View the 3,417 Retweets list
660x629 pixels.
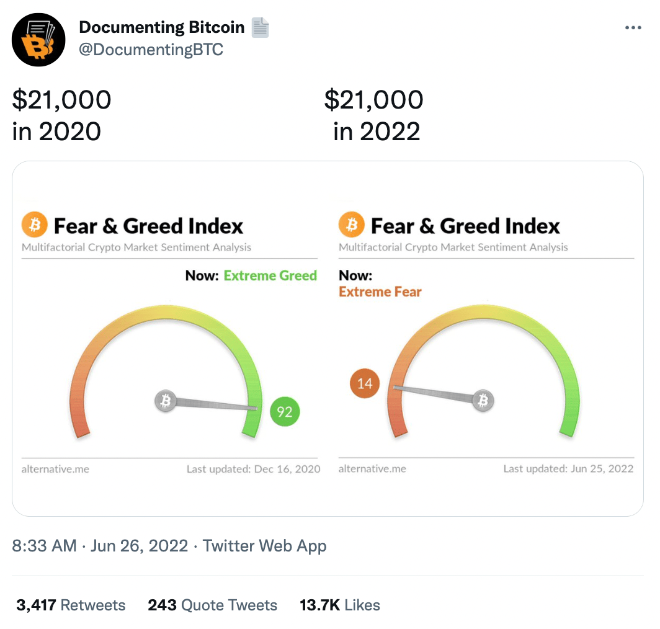click(x=71, y=605)
